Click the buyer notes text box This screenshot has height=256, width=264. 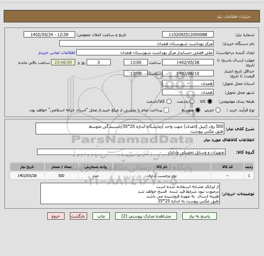click(130, 193)
